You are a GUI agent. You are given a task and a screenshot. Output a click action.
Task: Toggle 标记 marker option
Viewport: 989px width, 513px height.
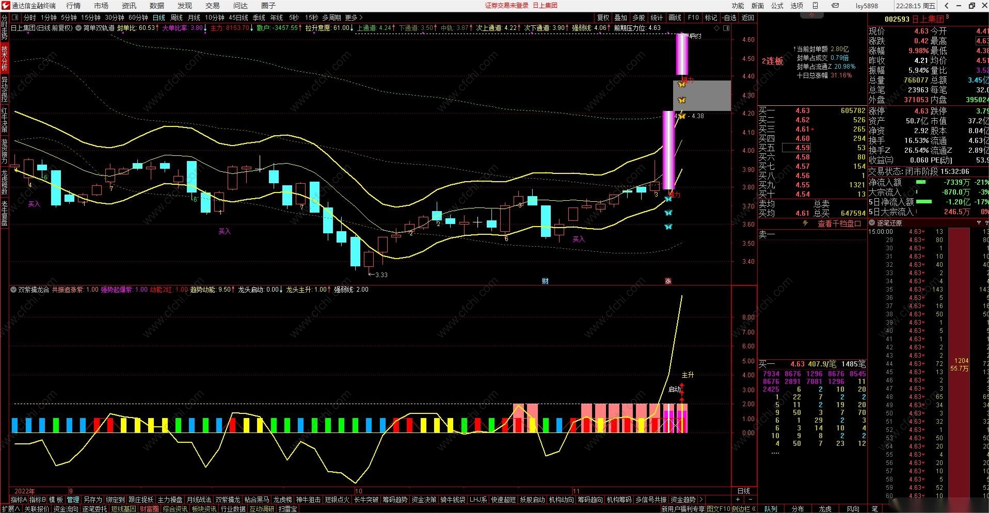click(x=711, y=18)
